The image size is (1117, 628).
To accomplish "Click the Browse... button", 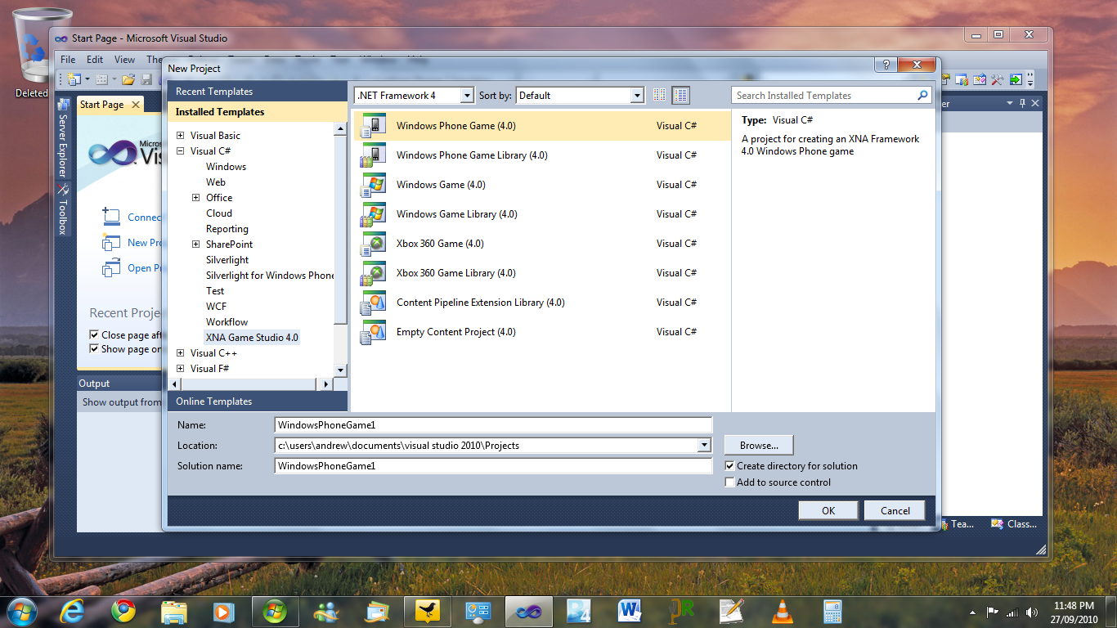I will (759, 446).
